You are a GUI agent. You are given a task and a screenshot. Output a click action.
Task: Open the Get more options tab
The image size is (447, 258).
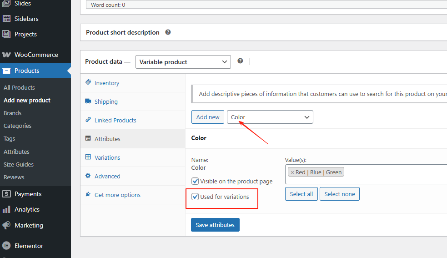click(133, 195)
